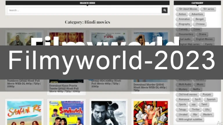Select the Unrated category tag
The width and height of the screenshot is (223, 125).
point(182,115)
